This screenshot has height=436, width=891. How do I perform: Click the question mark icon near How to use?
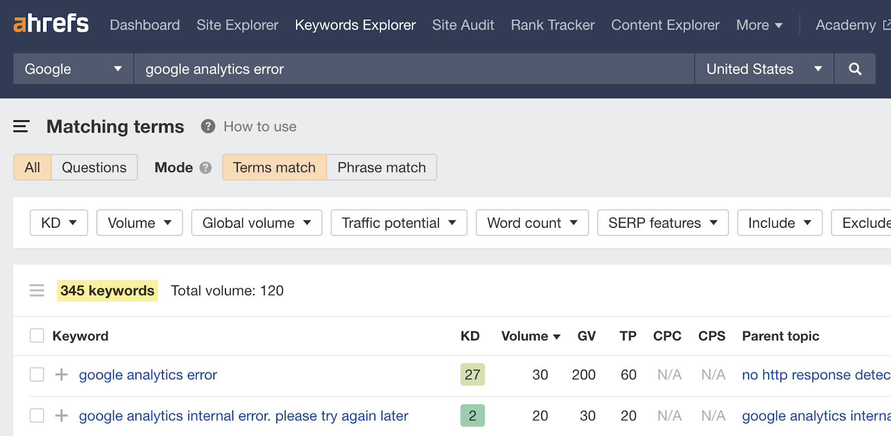208,126
